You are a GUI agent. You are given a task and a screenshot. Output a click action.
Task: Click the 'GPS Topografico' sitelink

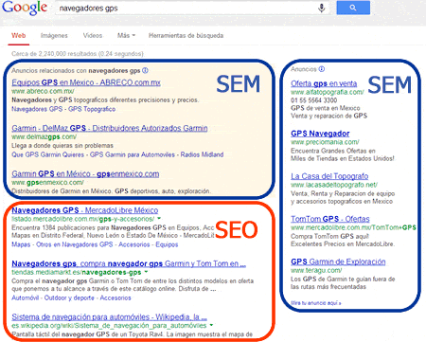point(92,109)
